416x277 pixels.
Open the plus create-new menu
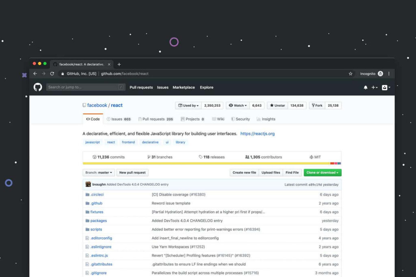click(x=374, y=87)
